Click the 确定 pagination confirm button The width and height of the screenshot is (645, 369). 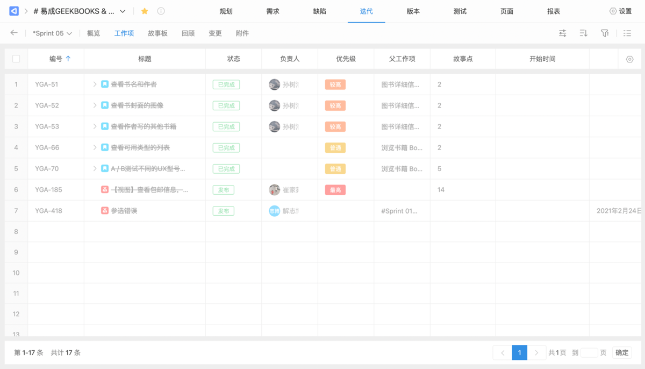click(x=622, y=353)
